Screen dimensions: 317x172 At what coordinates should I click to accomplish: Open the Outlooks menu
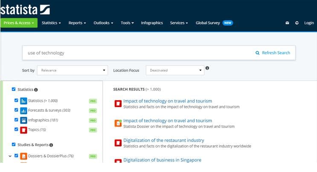click(x=103, y=23)
